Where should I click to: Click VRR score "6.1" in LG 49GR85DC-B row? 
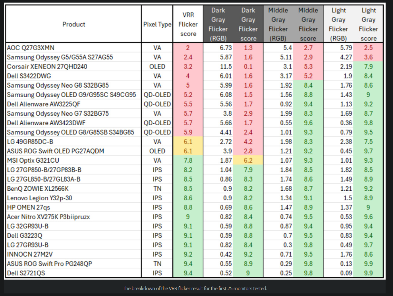coord(188,142)
